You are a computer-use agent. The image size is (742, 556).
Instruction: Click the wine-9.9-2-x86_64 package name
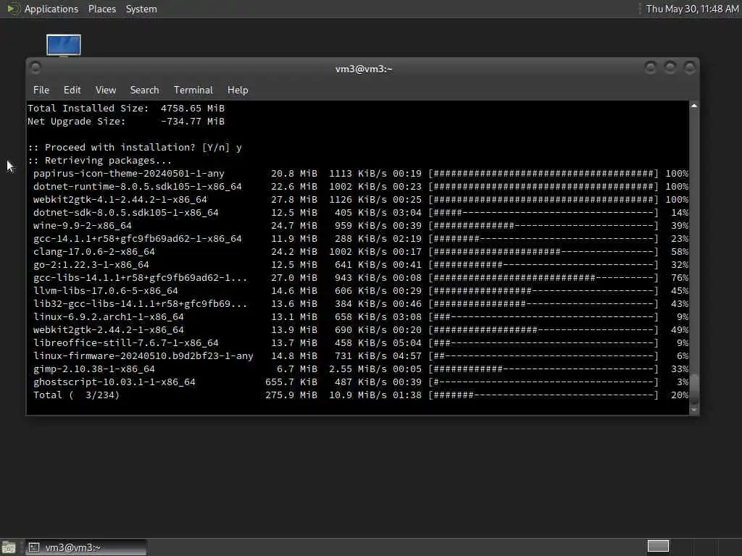(83, 226)
